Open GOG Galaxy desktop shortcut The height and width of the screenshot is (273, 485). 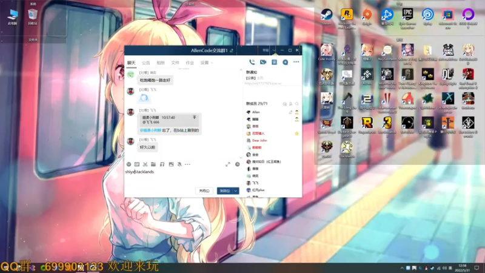(468, 19)
